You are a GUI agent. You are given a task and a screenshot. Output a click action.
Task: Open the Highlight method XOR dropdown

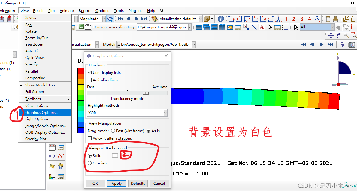[165, 113]
